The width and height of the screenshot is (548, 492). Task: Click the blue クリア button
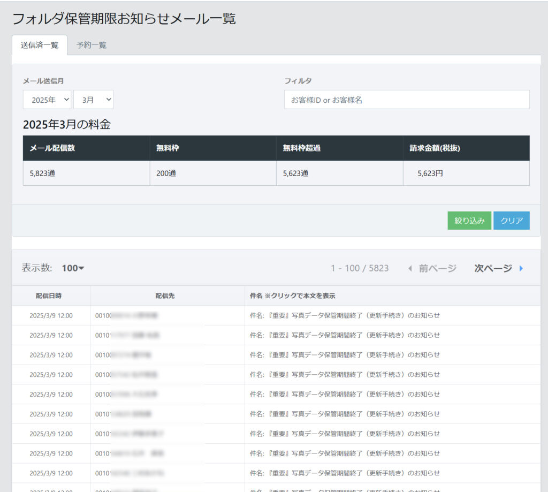pyautogui.click(x=511, y=221)
